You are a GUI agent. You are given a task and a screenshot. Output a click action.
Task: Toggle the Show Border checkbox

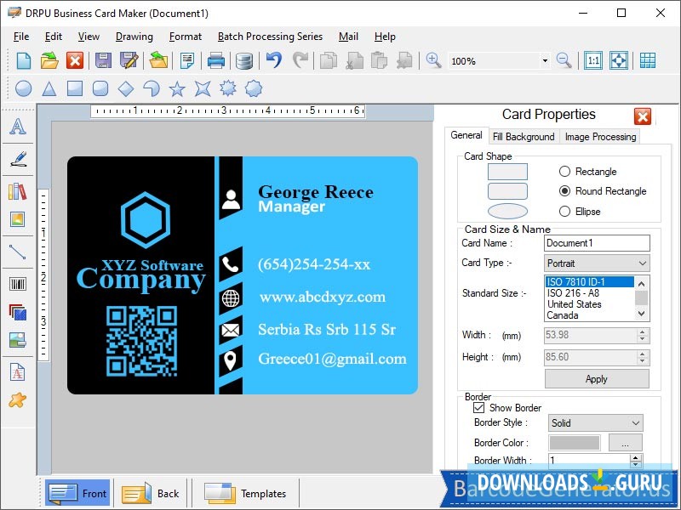pos(479,408)
